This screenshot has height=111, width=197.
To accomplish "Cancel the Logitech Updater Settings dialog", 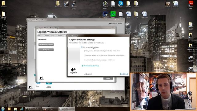I will [x=88, y=74].
